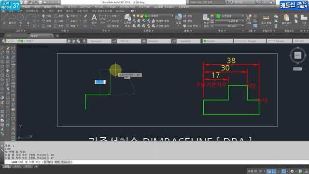The image size is (309, 174).
Task: Open the first paper layout tab
Action: click(17, 167)
